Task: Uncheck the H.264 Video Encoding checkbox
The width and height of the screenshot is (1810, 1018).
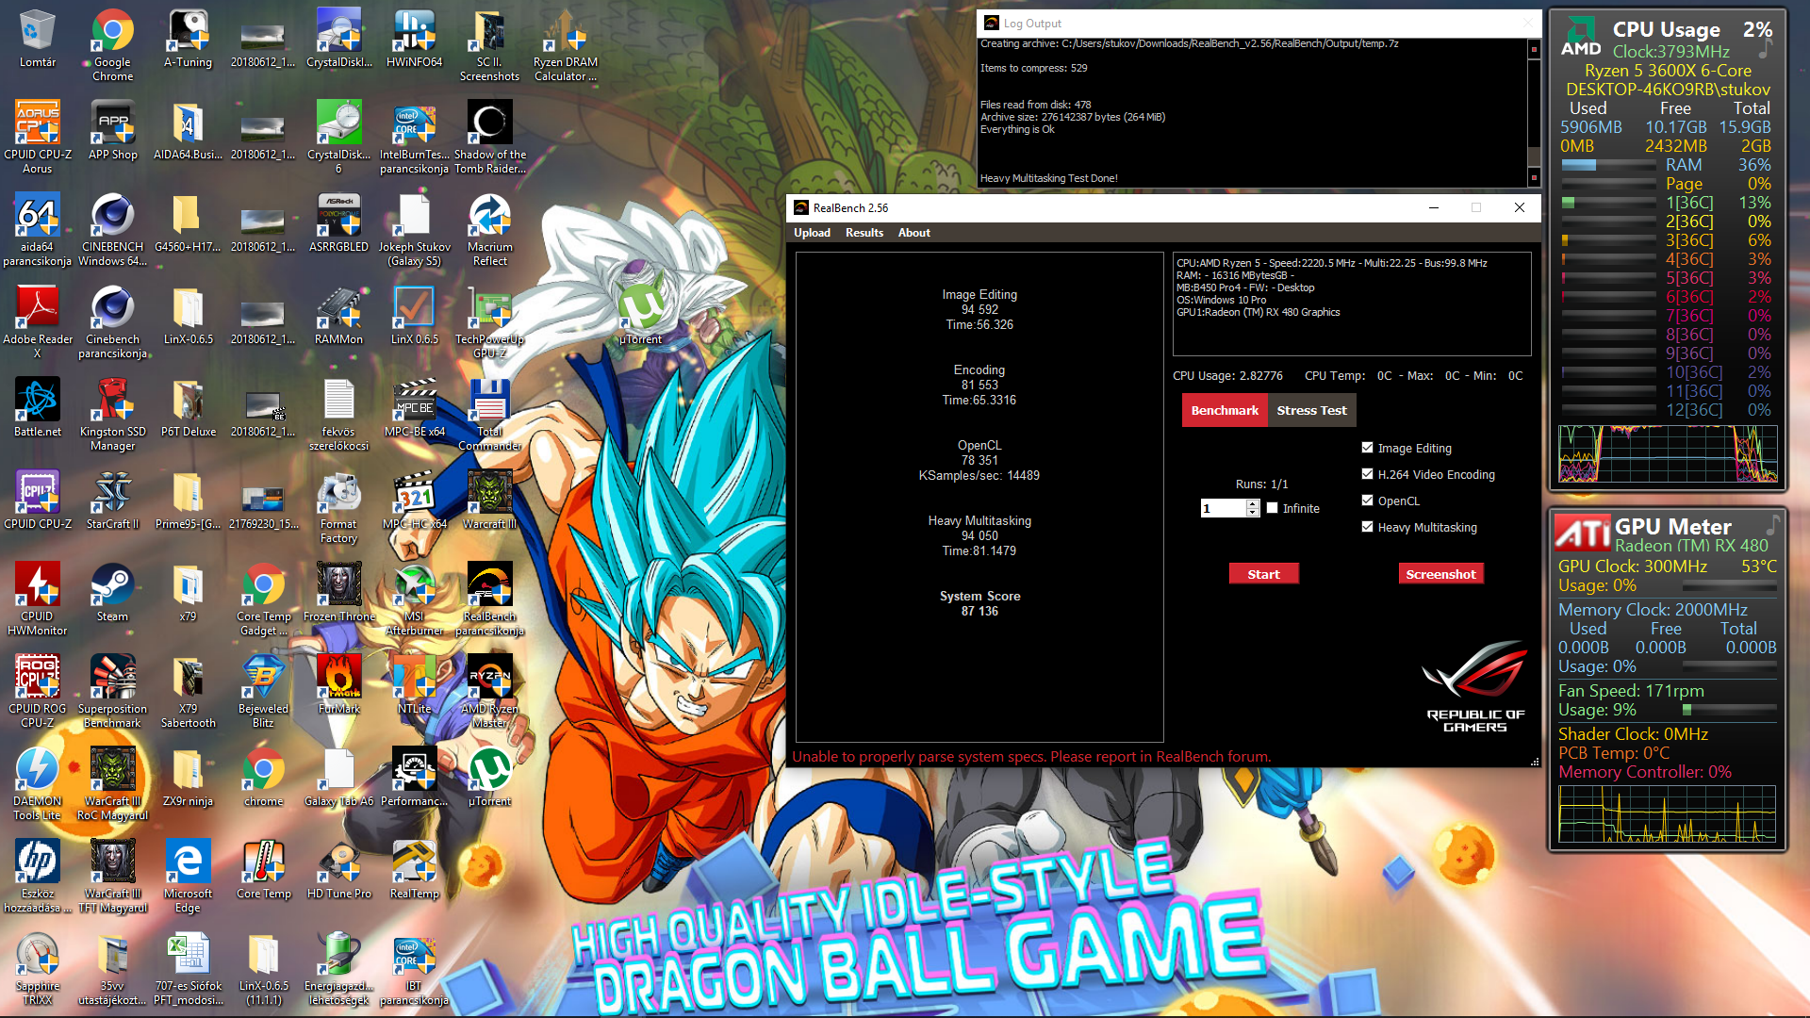Action: 1367,474
